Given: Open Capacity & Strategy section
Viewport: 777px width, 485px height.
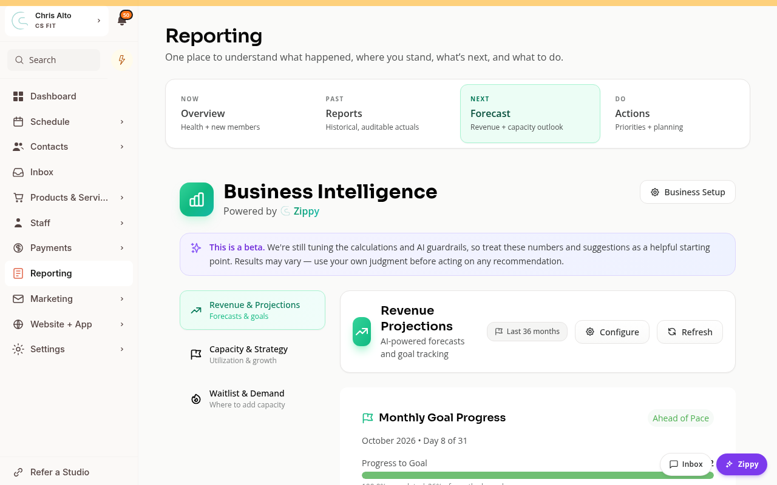Looking at the screenshot, I should coord(253,355).
